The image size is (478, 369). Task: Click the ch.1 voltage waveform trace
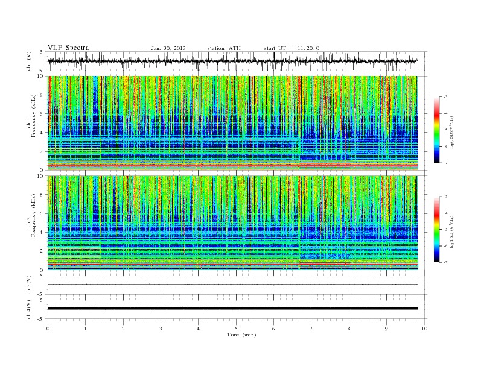[x=232, y=61]
